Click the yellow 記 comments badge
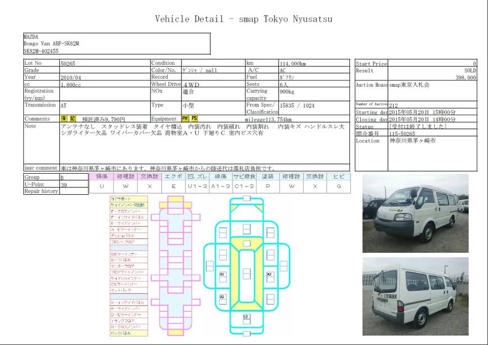This screenshot has width=488, height=345. pos(72,119)
